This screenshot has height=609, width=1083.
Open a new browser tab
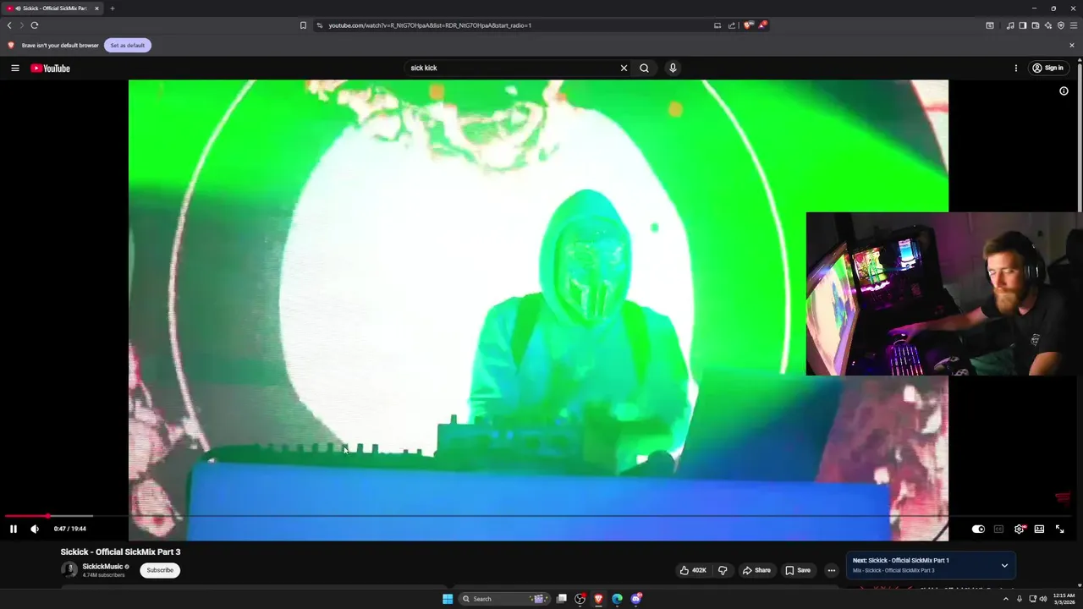(x=112, y=8)
